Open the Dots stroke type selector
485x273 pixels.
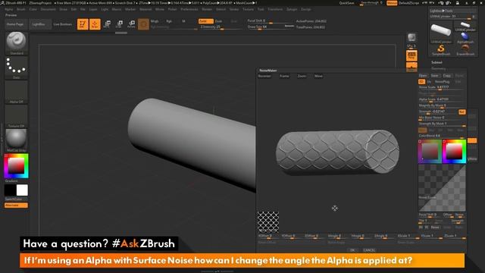(17, 67)
